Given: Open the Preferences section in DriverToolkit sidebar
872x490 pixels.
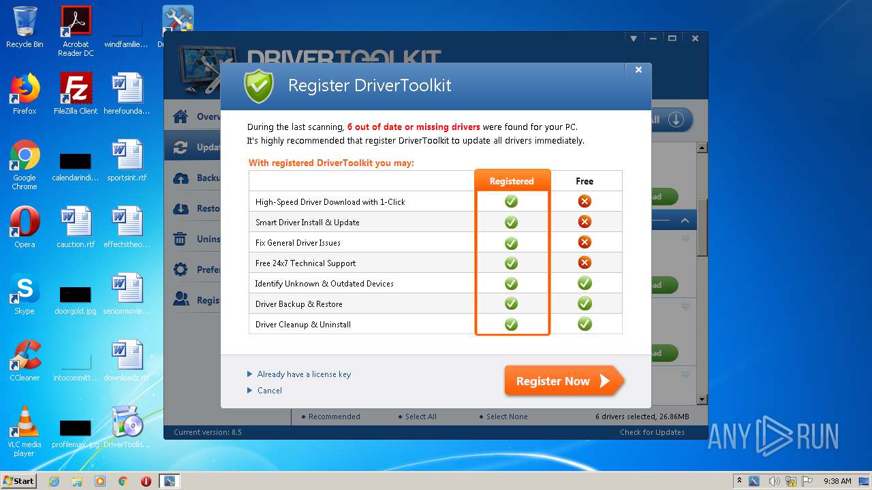Looking at the screenshot, I should 193,269.
